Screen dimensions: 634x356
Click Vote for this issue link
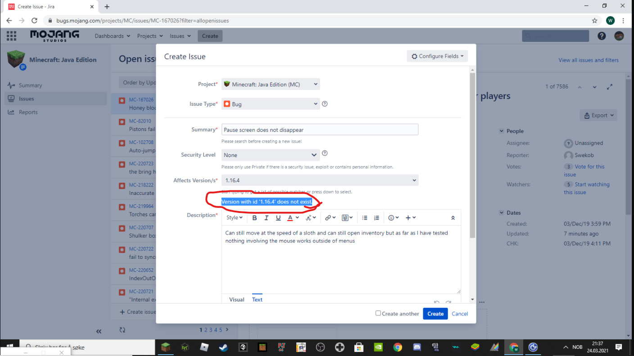[x=584, y=171]
